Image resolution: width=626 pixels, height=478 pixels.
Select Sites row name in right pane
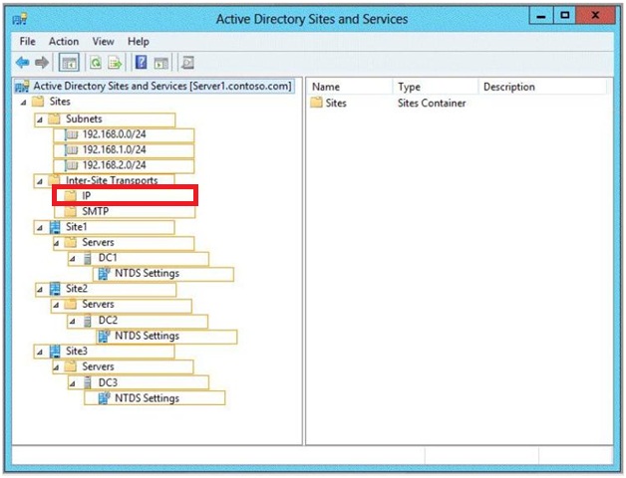click(336, 103)
